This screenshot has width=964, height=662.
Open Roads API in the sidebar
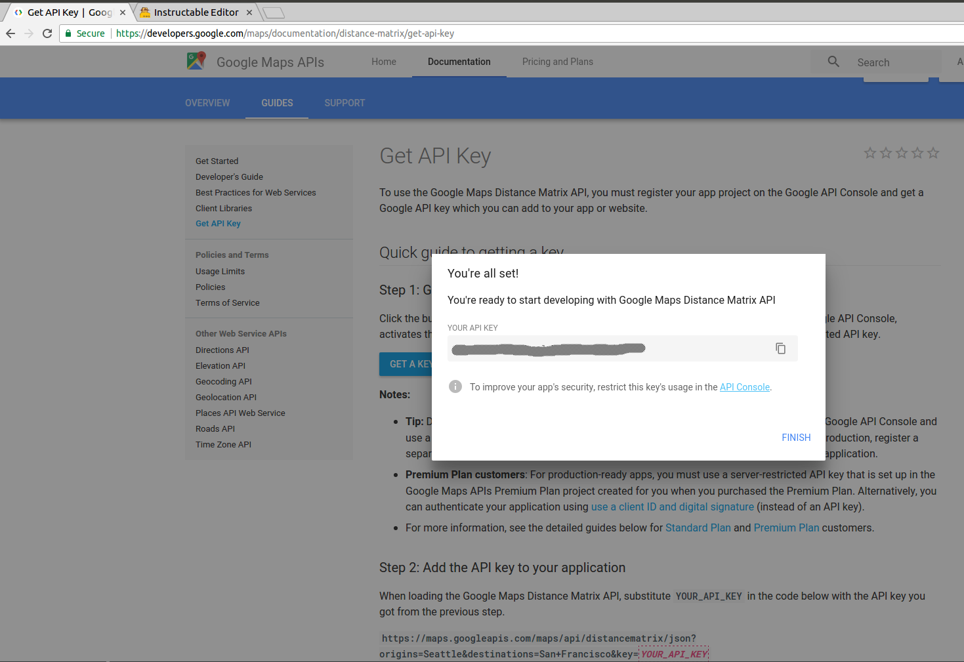point(215,428)
